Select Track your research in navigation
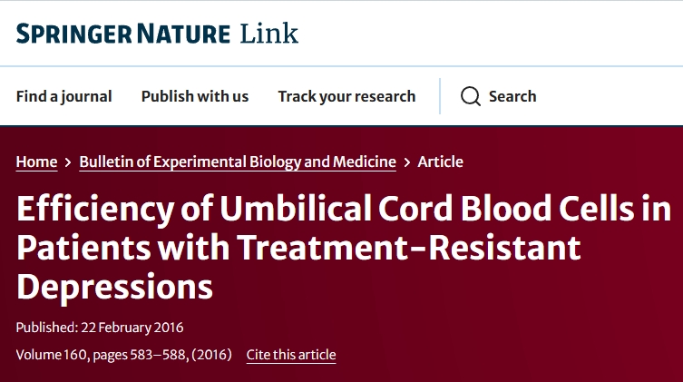Screen dimensions: 683x382 tap(346, 96)
